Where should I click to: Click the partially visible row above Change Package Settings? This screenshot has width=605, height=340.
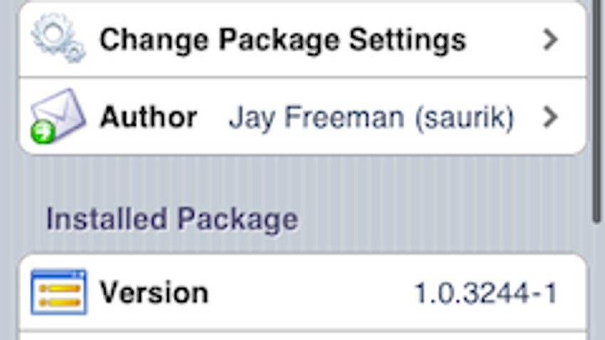302,1
